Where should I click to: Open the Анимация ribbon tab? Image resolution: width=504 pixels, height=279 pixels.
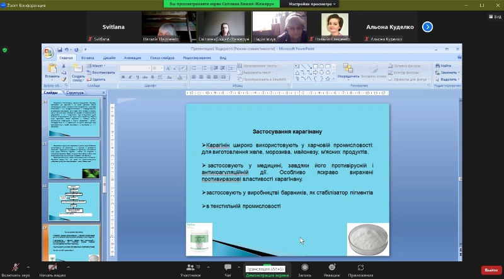coord(133,57)
